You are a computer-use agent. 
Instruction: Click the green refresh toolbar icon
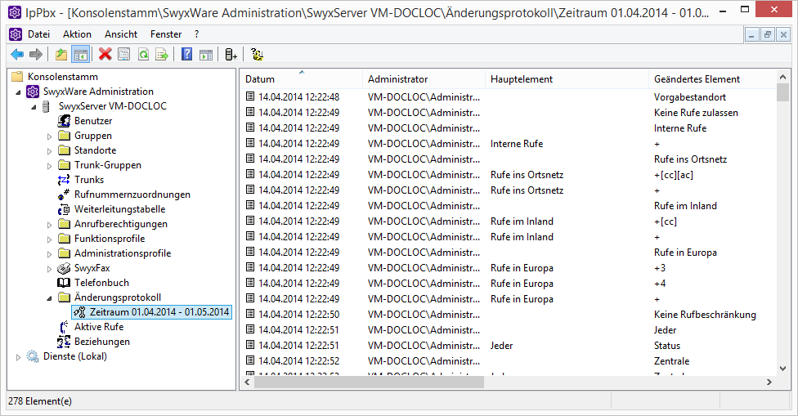click(x=143, y=55)
